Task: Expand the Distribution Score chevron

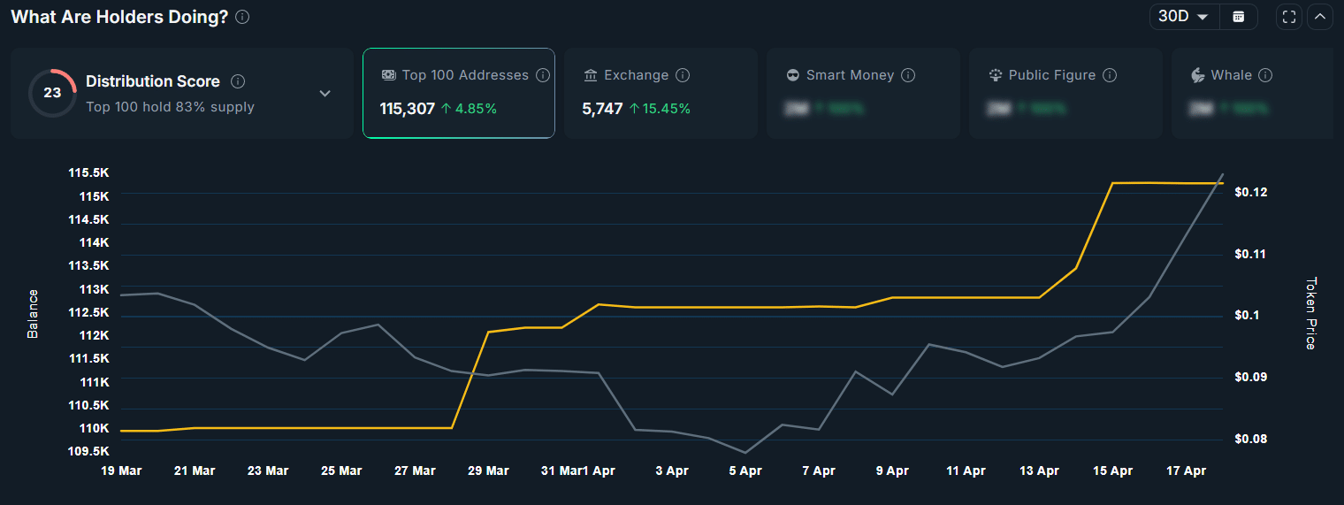Action: 325,94
